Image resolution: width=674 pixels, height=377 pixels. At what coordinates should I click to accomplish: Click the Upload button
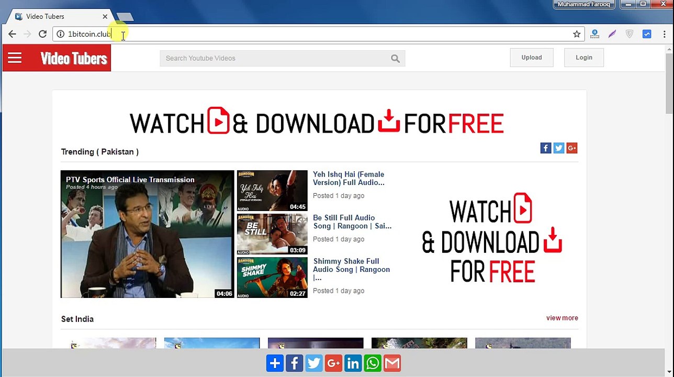[x=532, y=58]
